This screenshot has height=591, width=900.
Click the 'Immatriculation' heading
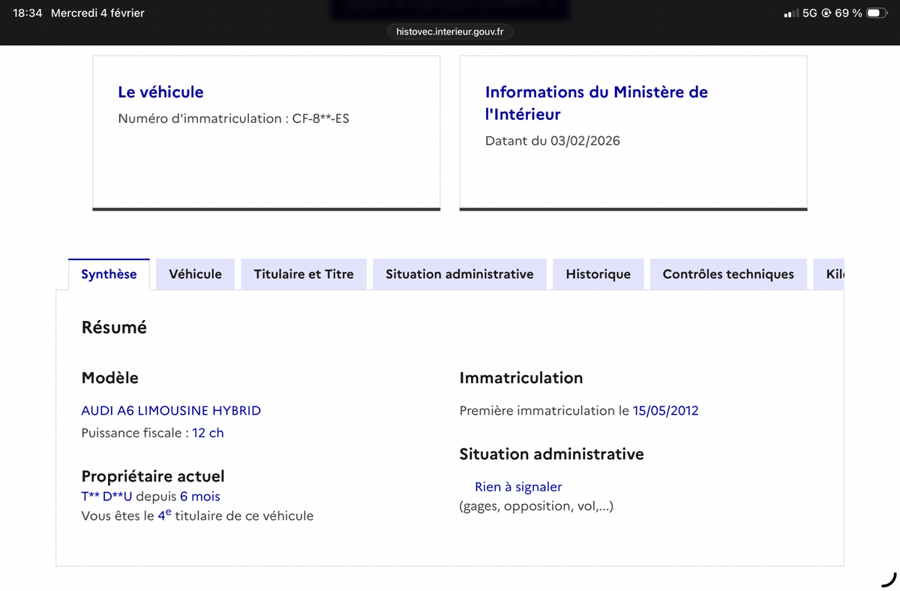pos(521,378)
